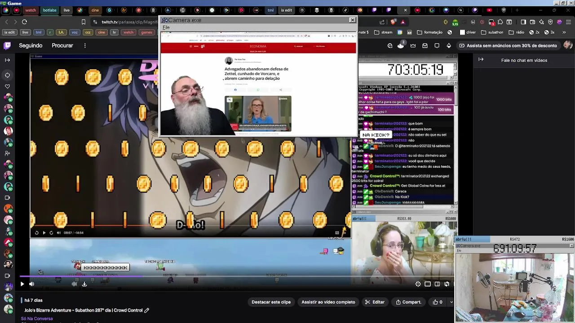Open clip player settings gear
575x323 pixels.
[418, 284]
